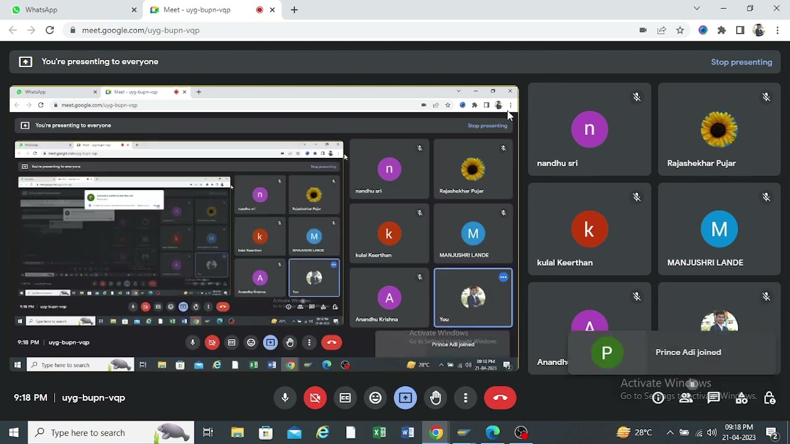Bookmark this page star
The height and width of the screenshot is (444, 790).
680,30
